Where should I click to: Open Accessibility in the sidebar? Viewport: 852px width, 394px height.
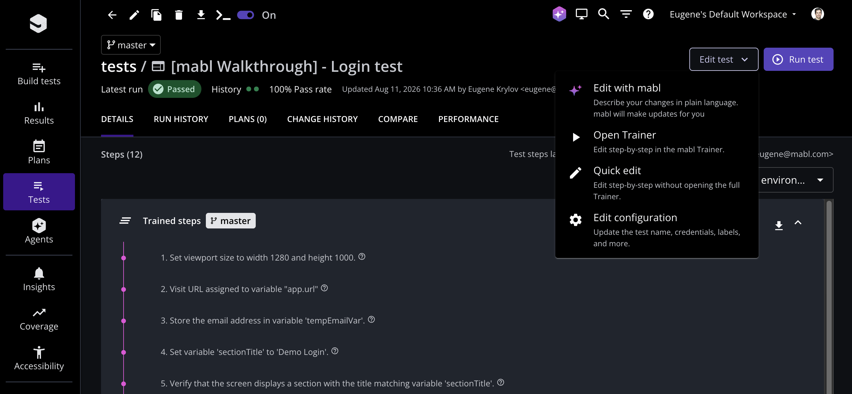click(x=39, y=359)
